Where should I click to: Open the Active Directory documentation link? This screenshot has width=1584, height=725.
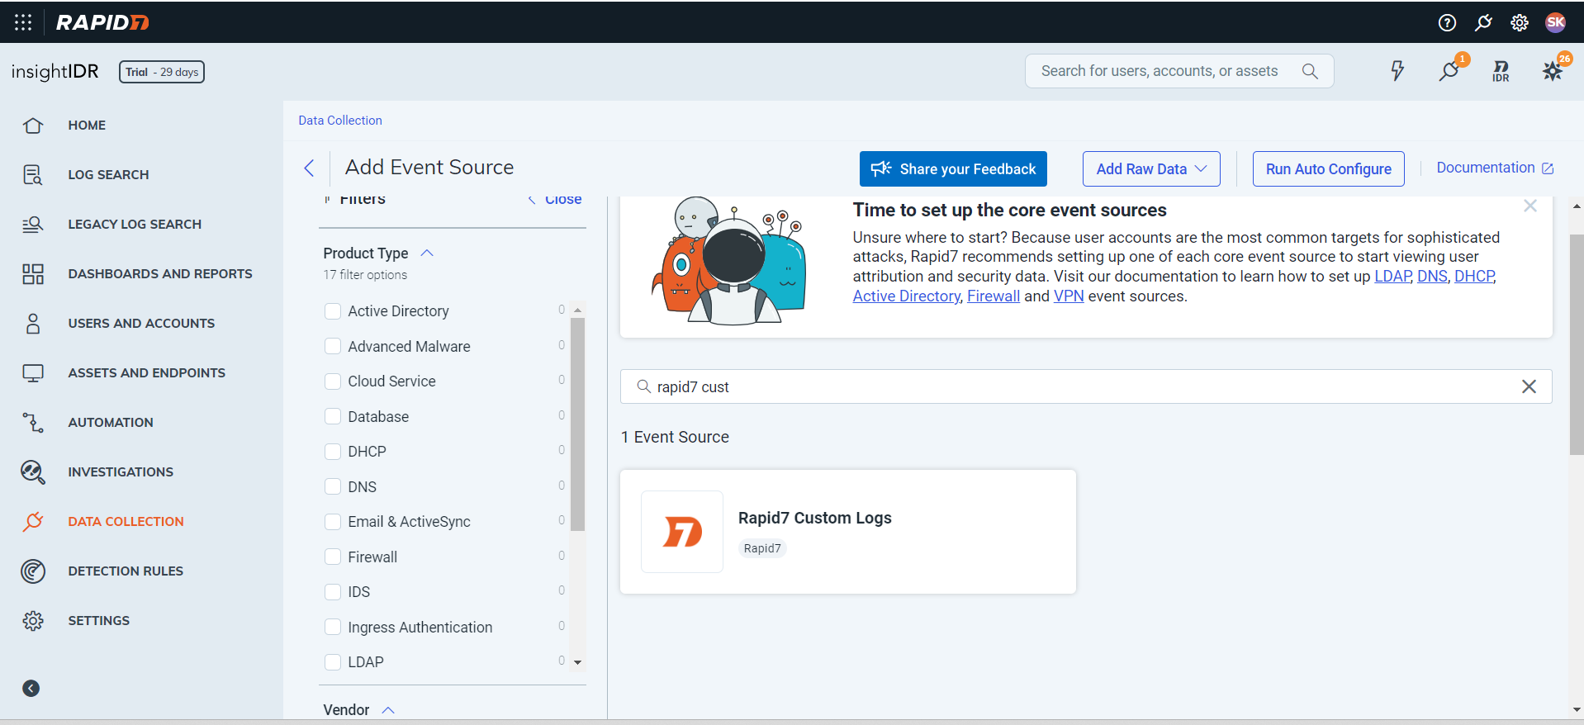(x=906, y=296)
